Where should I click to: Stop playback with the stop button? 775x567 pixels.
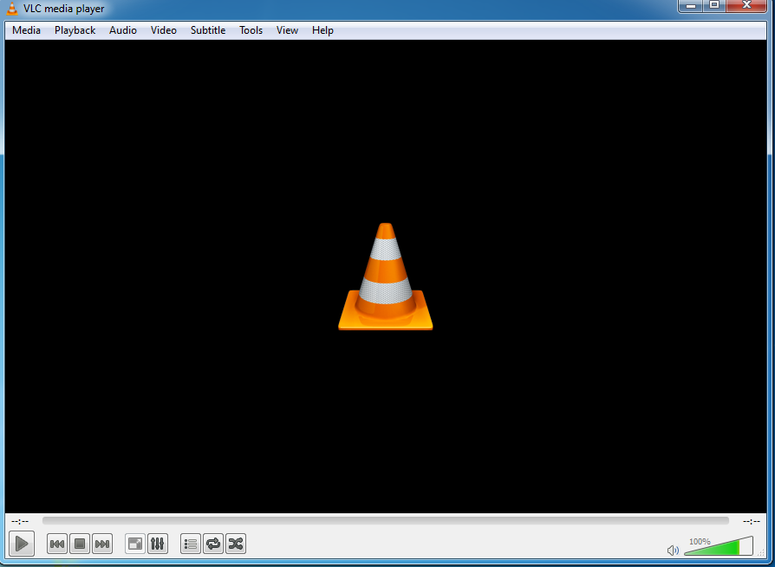[80, 544]
